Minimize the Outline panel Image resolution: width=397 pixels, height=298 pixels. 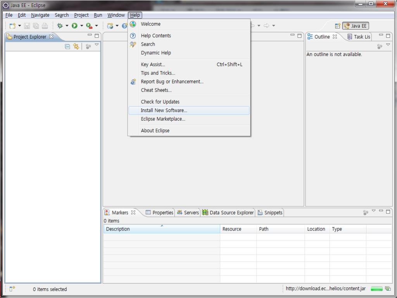pos(381,35)
